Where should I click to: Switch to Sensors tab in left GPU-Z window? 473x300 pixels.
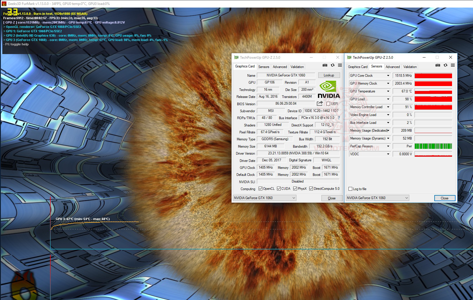point(264,67)
